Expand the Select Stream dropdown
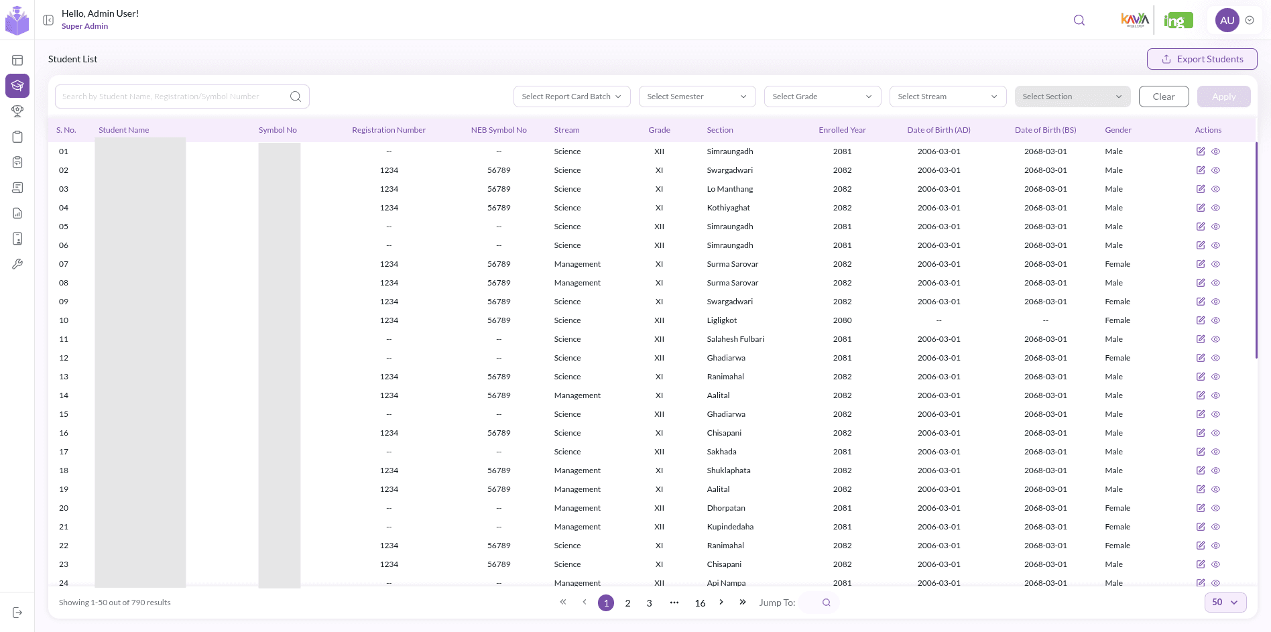The image size is (1271, 632). 948,97
